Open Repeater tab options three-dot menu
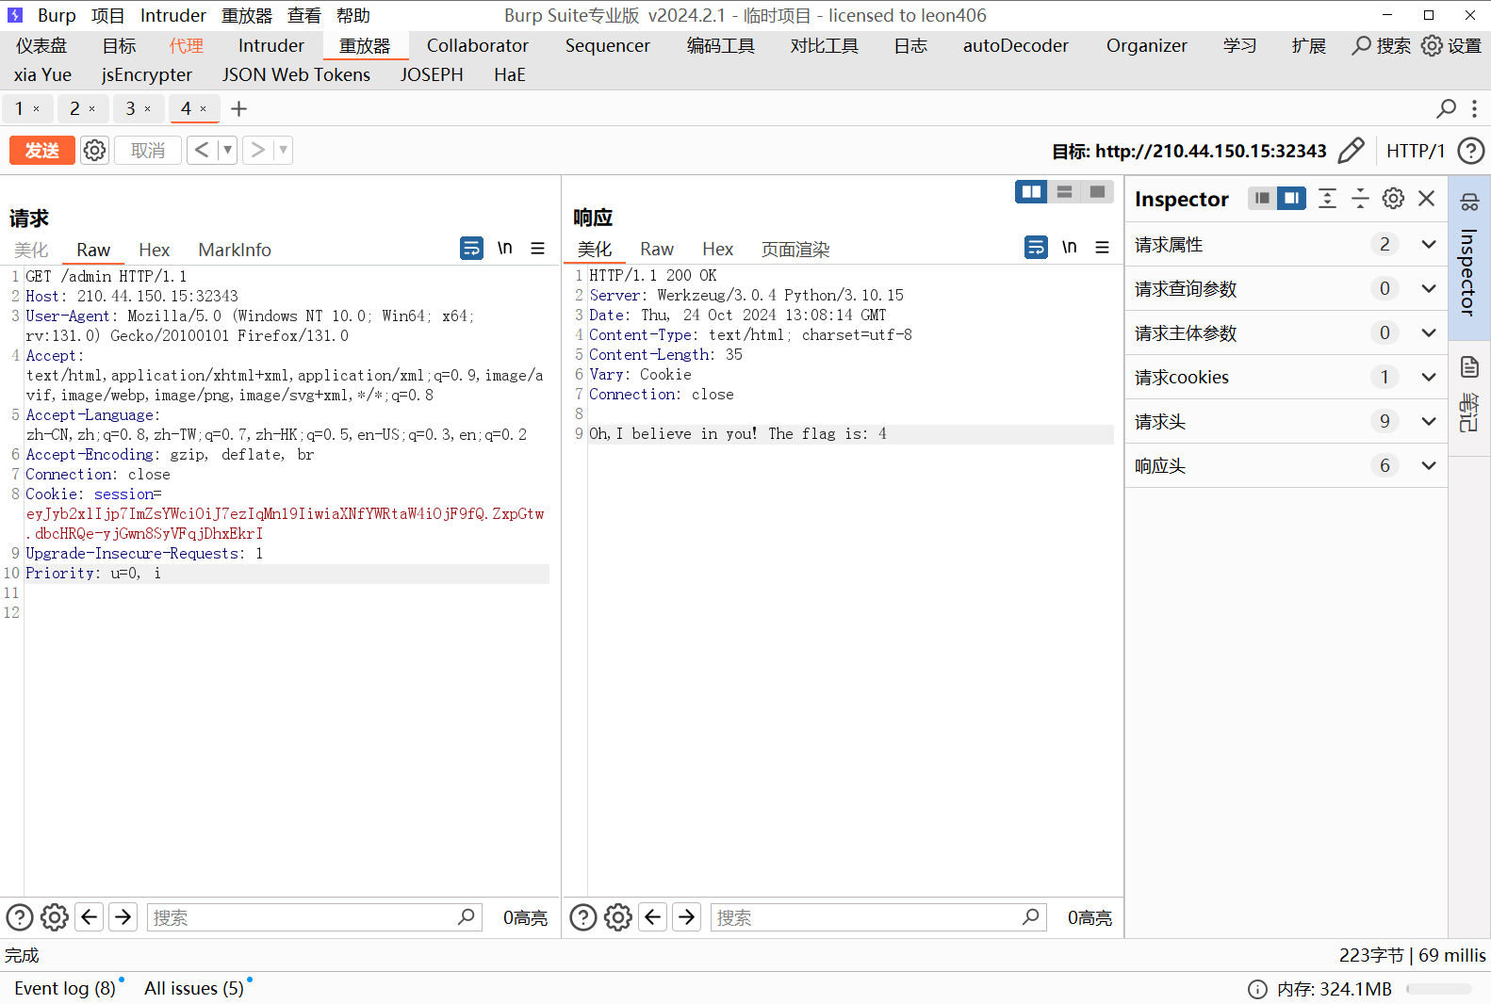Screen dimensions: 1491x1004 tap(1474, 109)
